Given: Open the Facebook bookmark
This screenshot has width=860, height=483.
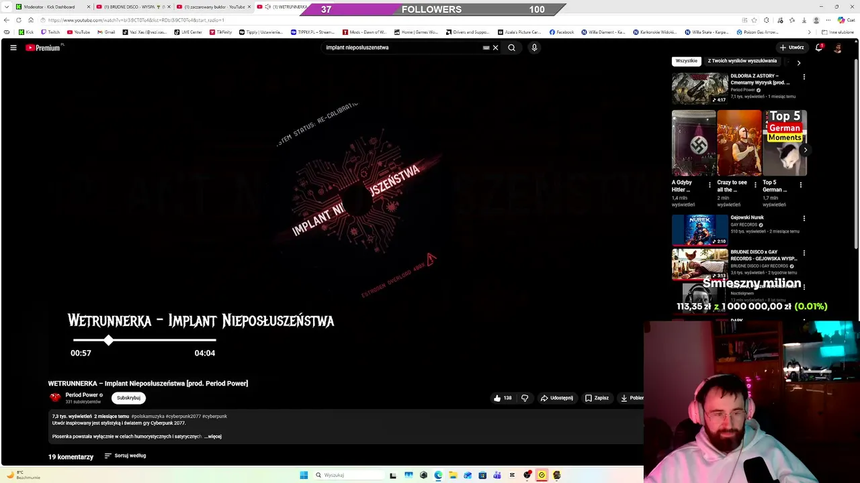Looking at the screenshot, I should 562,32.
